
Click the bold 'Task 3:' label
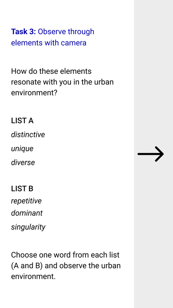click(x=23, y=31)
